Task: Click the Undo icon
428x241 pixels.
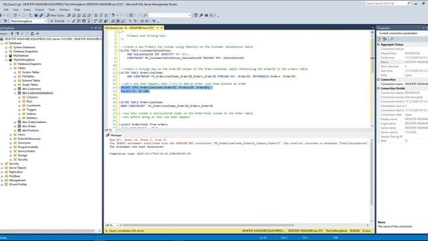Action: tap(113, 15)
